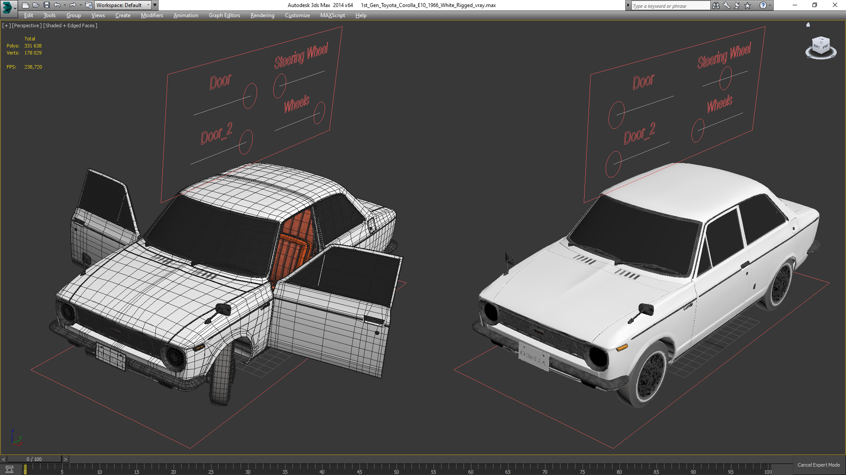Viewport: 846px width, 475px height.
Task: Expand the undo history dropdown arrow
Action: (65, 5)
